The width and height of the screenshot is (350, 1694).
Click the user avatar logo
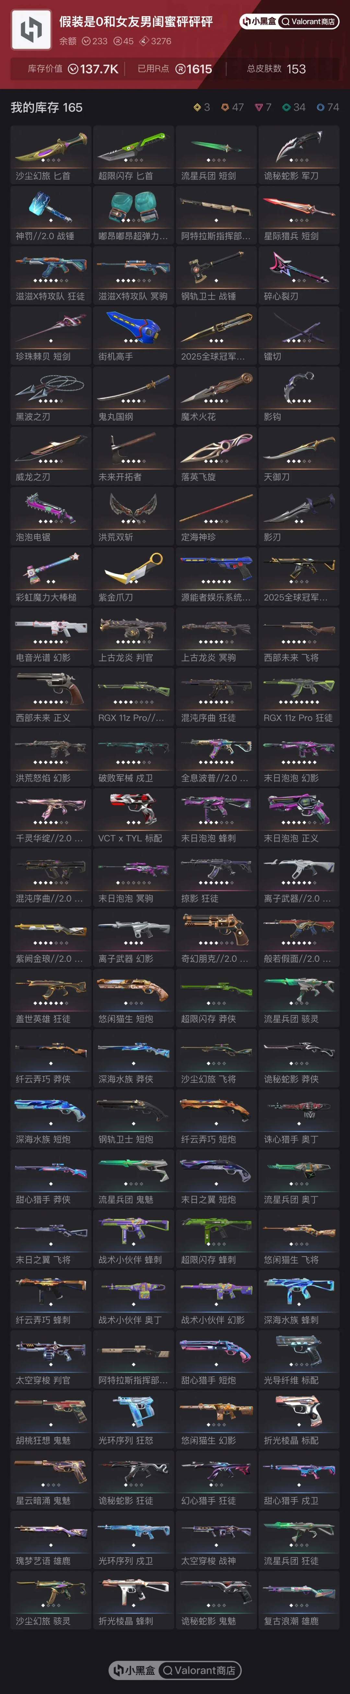31,29
